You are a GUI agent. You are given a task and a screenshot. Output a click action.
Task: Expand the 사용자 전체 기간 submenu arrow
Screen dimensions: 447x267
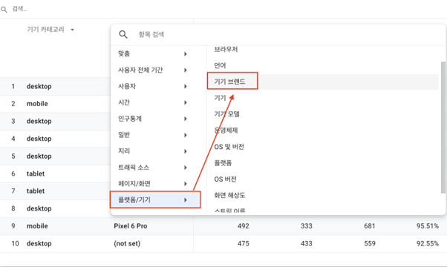[186, 70]
